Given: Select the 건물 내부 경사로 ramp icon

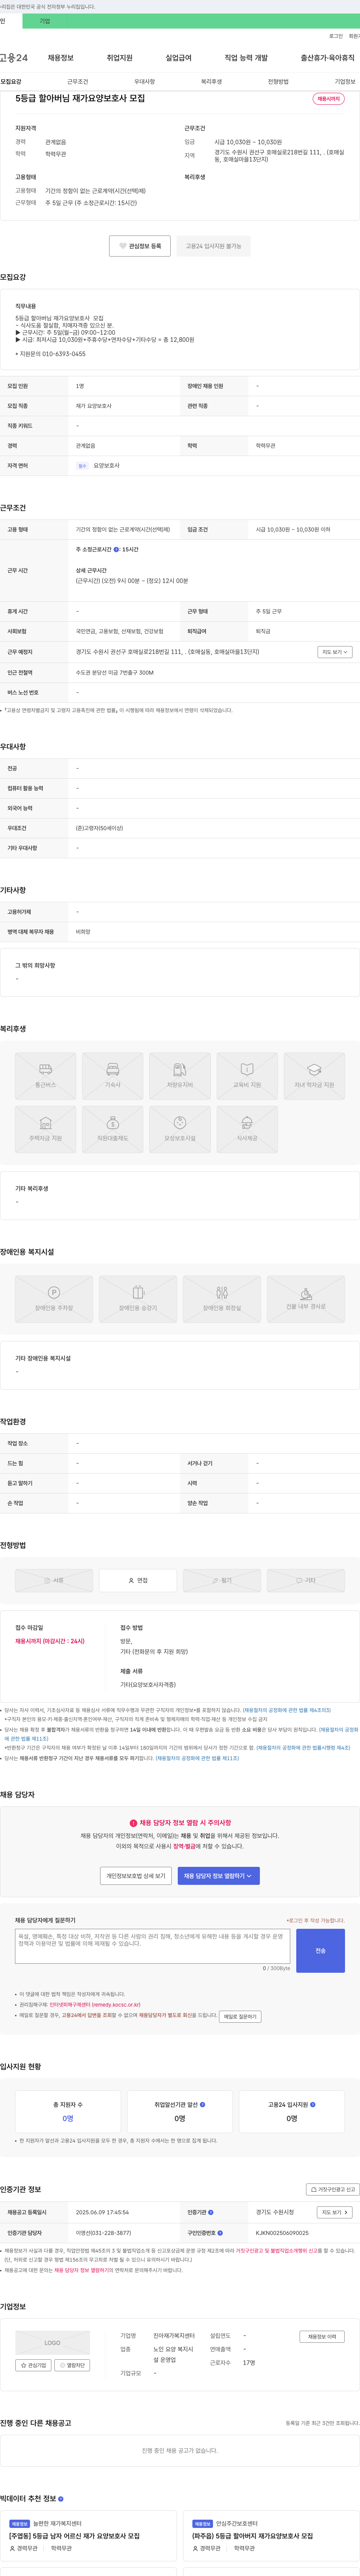Looking at the screenshot, I should tap(306, 1299).
